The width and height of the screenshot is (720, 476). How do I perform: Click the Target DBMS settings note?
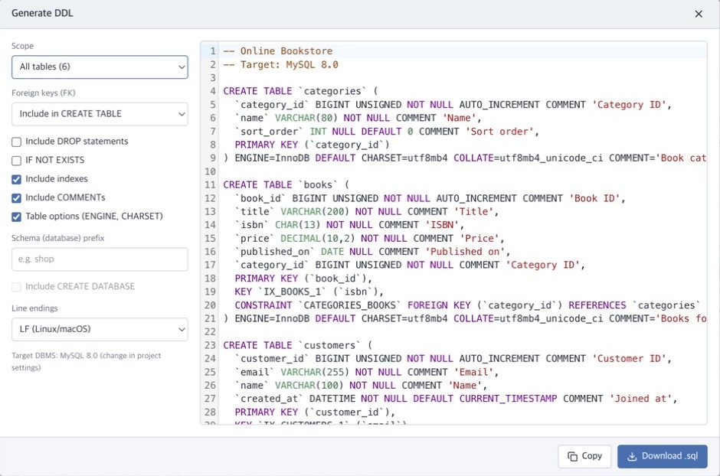coord(87,361)
